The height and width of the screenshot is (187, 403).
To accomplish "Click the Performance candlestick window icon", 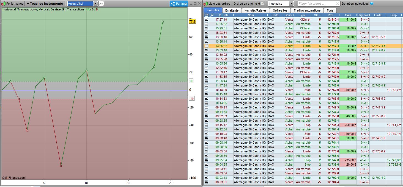I will point(3,4).
